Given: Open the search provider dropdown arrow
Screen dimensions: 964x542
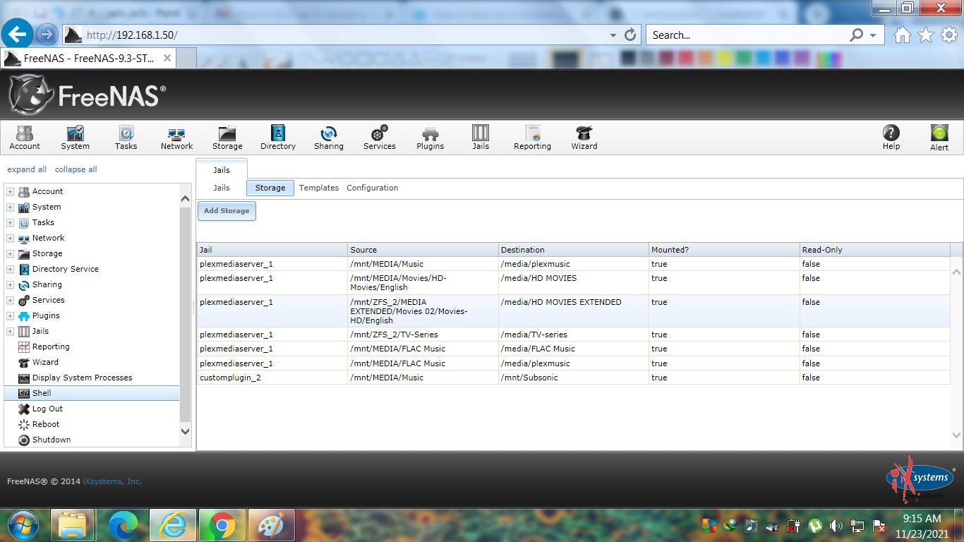Looking at the screenshot, I should [x=873, y=35].
